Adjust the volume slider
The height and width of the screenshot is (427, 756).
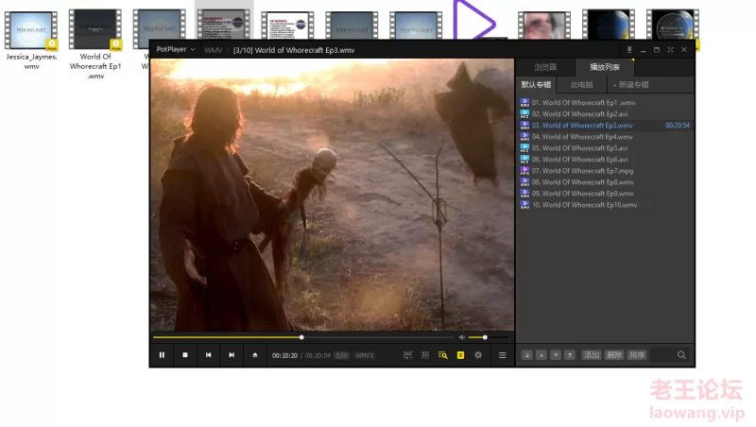[x=488, y=337]
